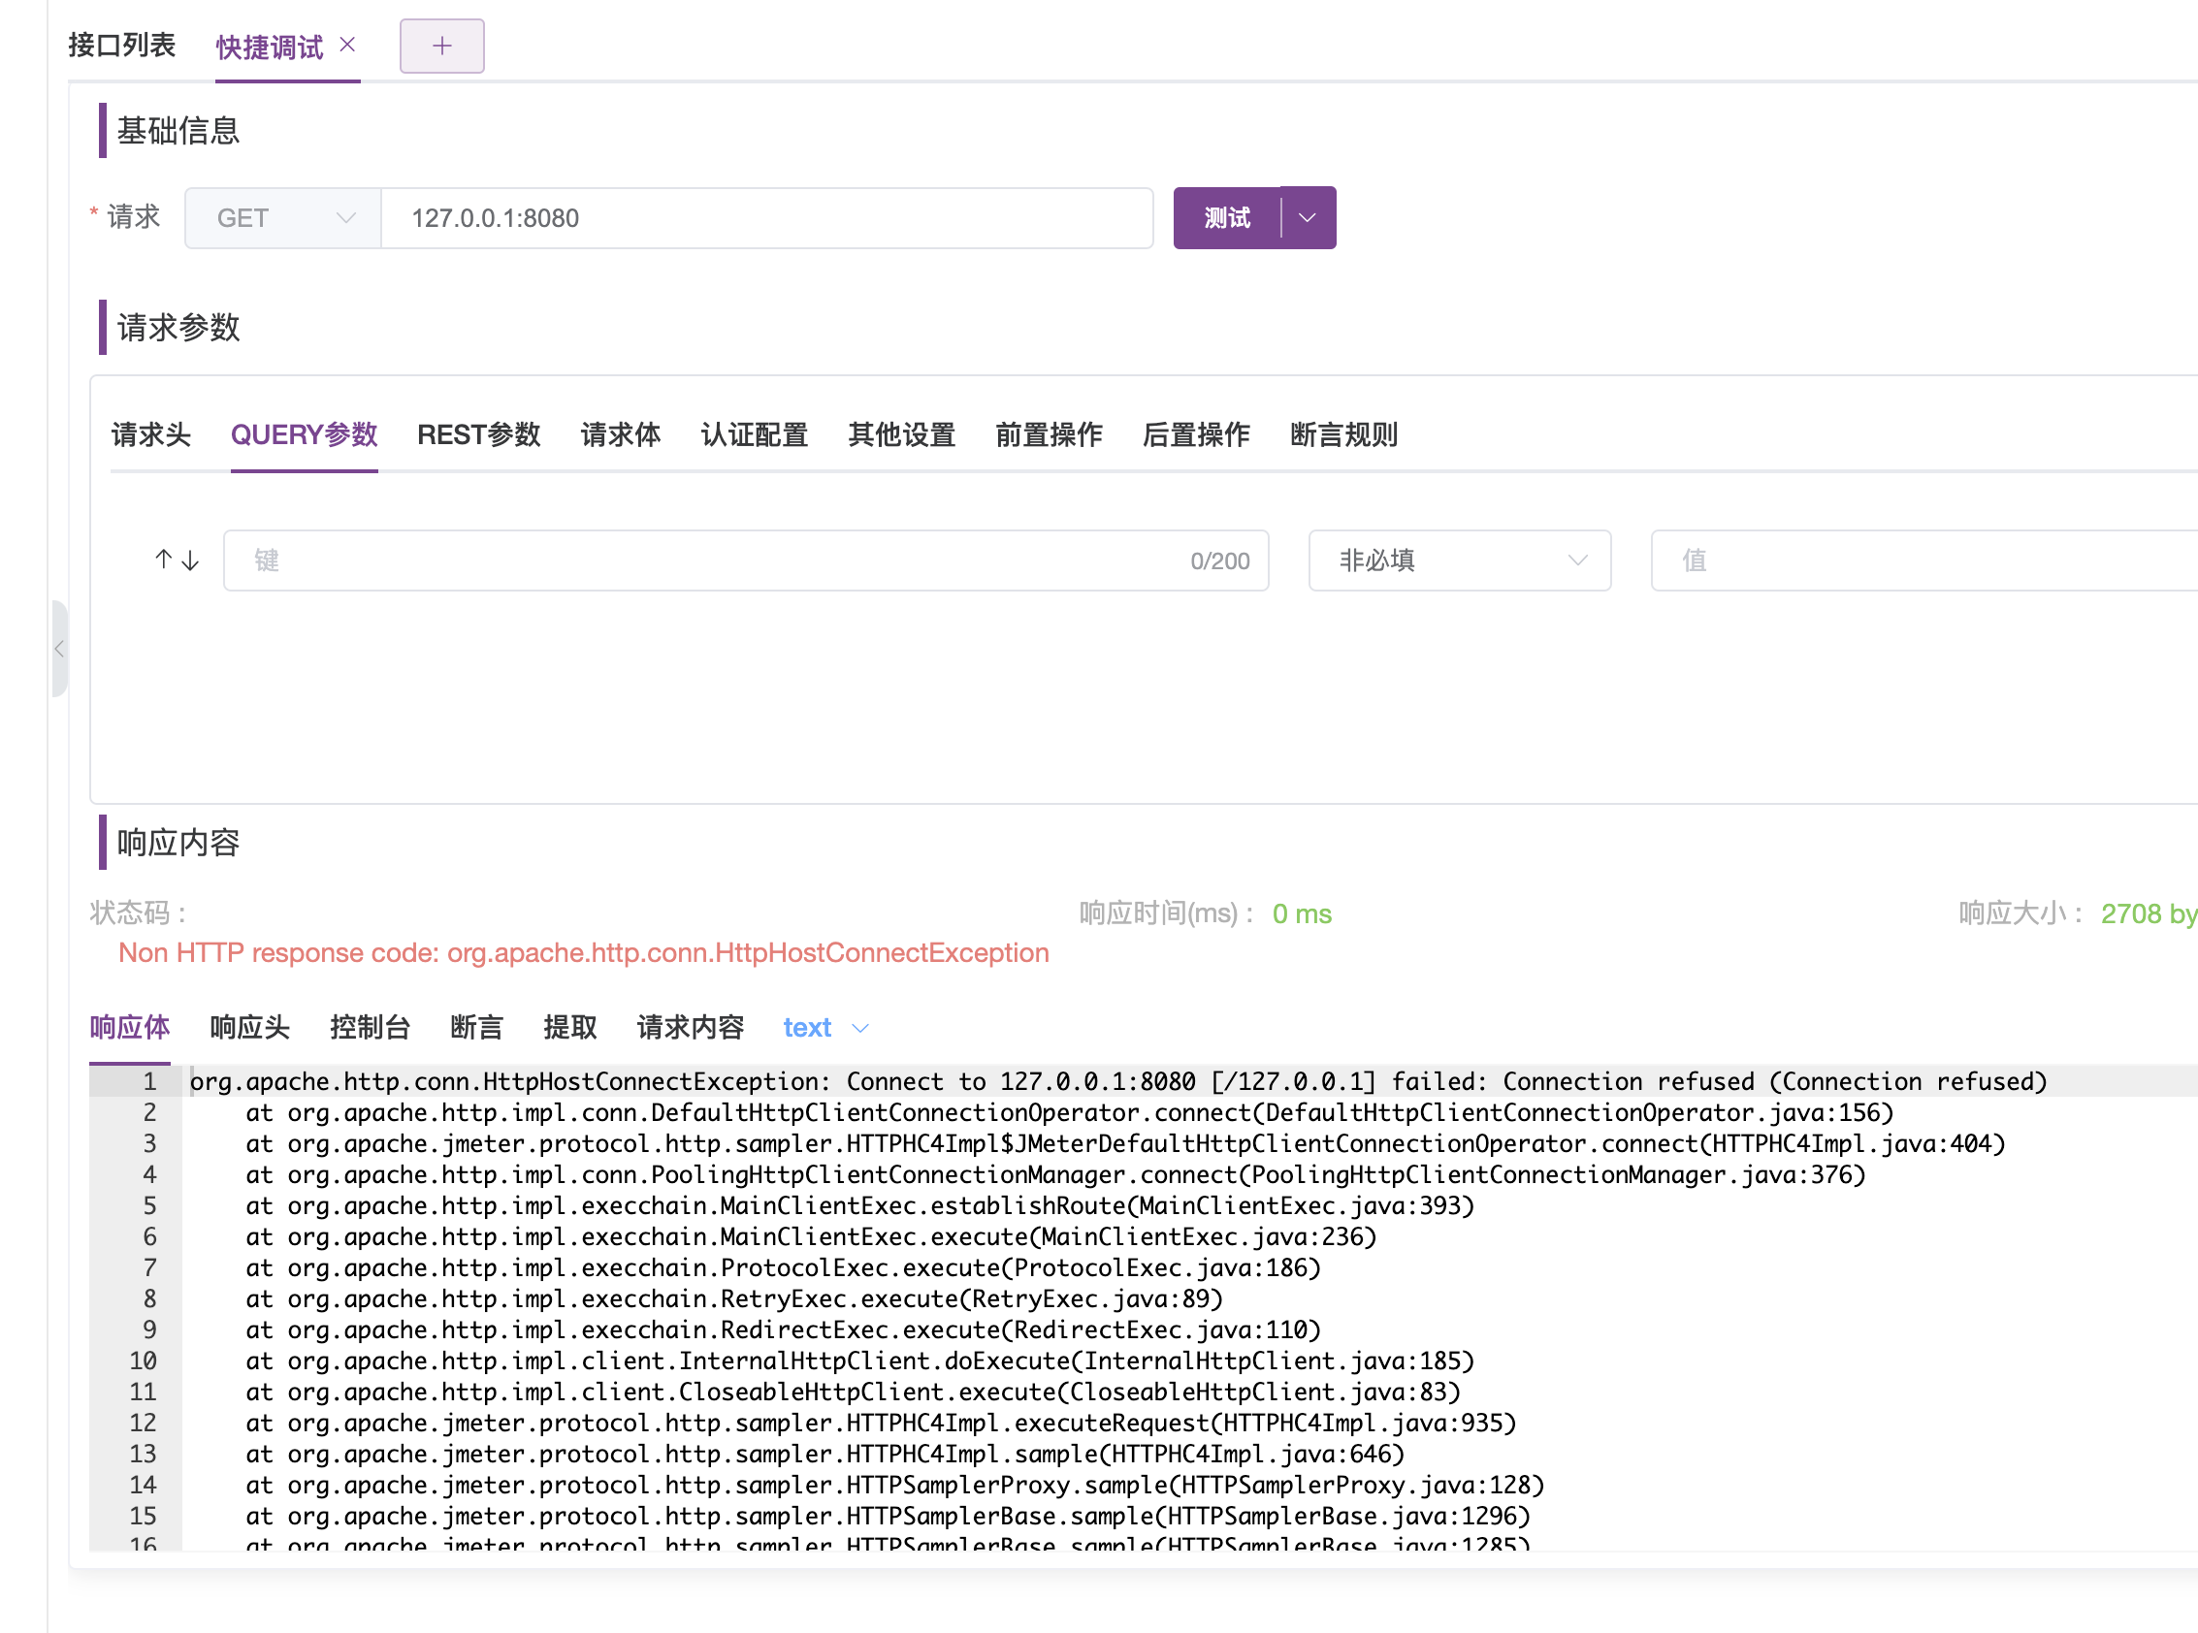The width and height of the screenshot is (2198, 1633).
Task: Select the 请求头 tab
Action: click(x=150, y=435)
